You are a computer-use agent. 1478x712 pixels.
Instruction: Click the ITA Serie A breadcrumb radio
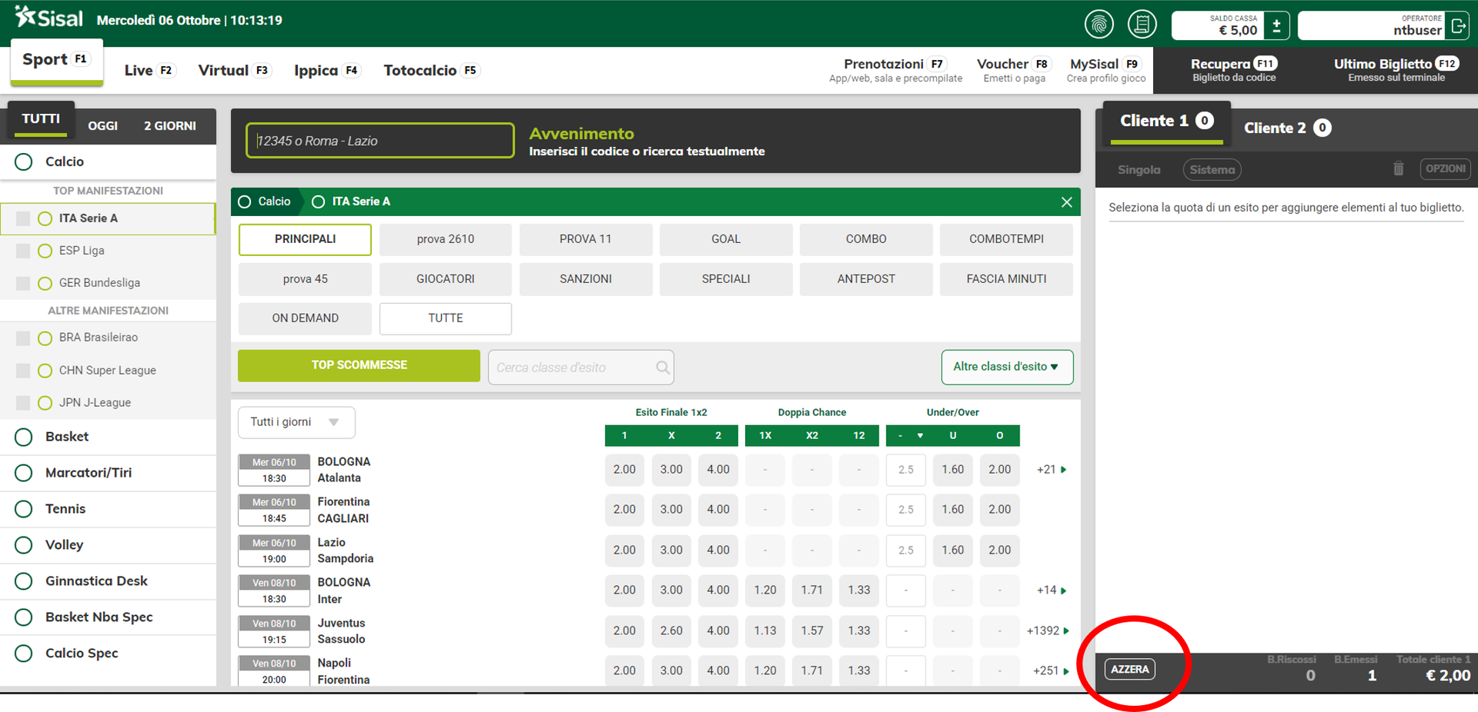(x=318, y=201)
